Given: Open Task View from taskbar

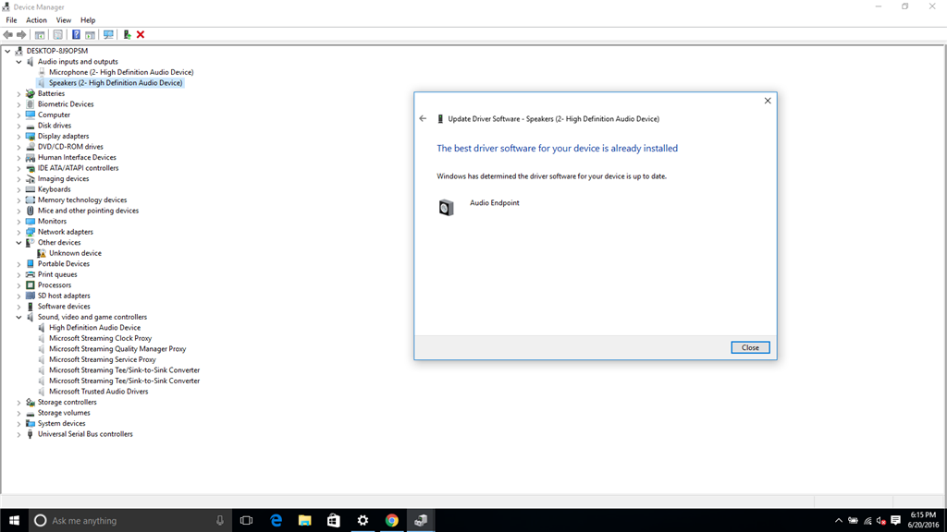Looking at the screenshot, I should [x=246, y=521].
